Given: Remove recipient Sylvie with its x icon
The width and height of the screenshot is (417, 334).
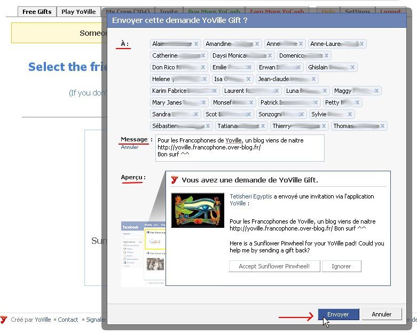Looking at the screenshot, I should click(x=350, y=114).
